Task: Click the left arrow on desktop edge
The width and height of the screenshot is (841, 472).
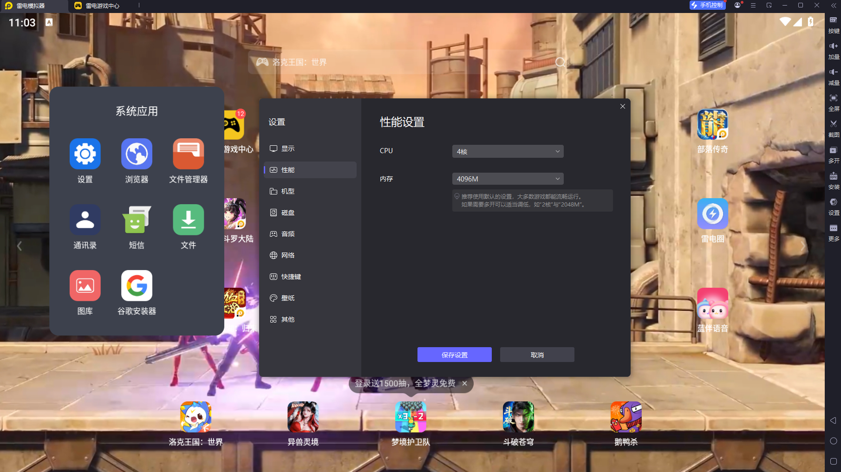Action: [x=20, y=246]
